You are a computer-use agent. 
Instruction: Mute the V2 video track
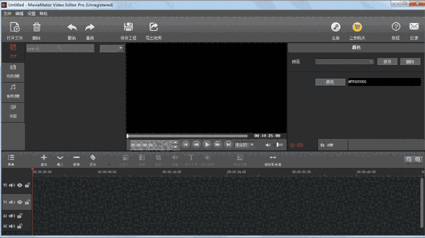click(12, 185)
